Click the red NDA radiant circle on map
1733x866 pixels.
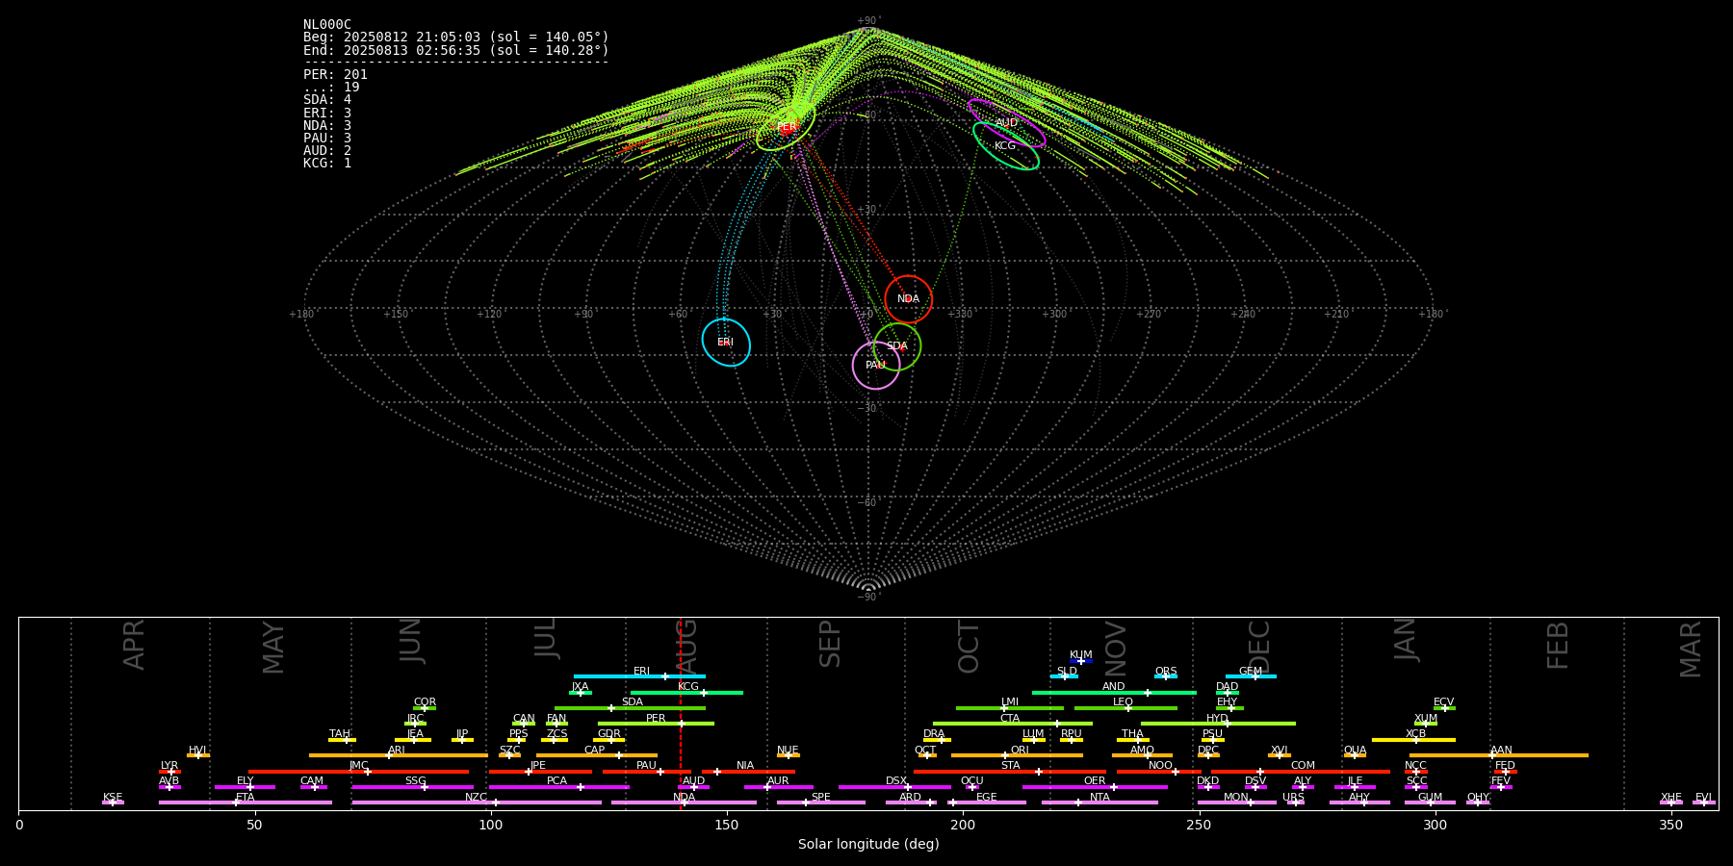[x=908, y=299]
